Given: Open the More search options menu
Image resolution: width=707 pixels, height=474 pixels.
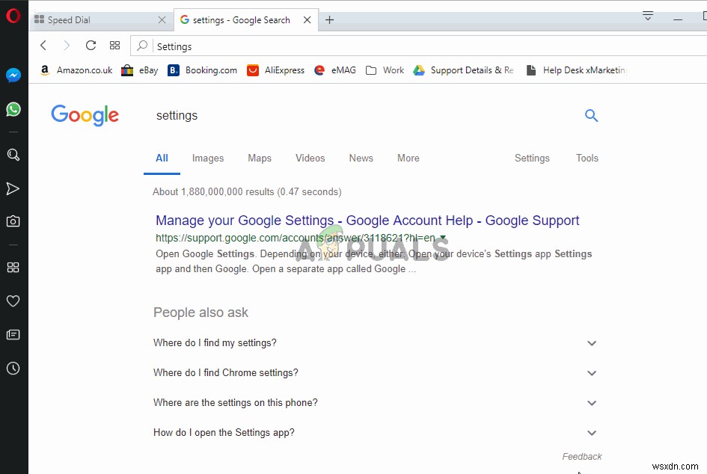Looking at the screenshot, I should click(408, 158).
